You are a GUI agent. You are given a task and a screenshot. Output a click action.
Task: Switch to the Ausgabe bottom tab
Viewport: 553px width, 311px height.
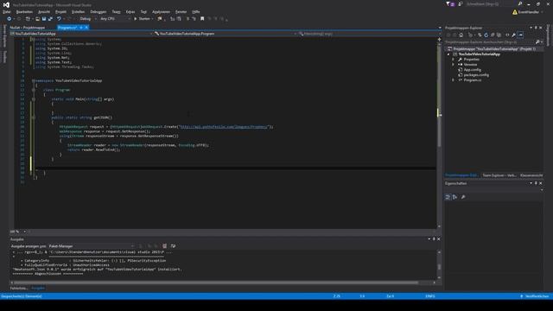pos(38,288)
